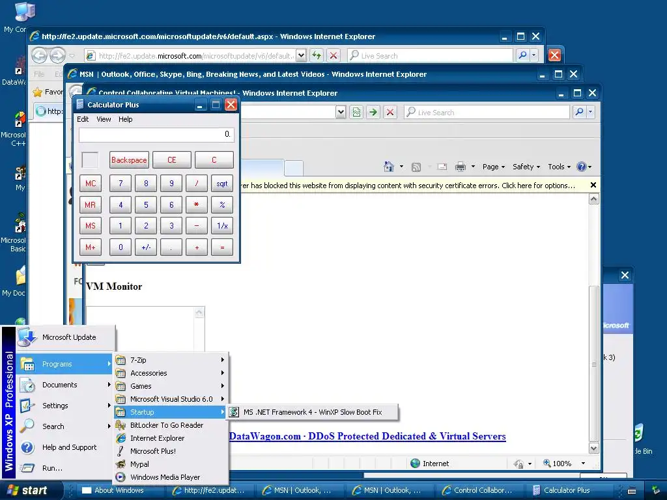This screenshot has width=667, height=500.
Task: Launch the Mypal browser
Action: click(x=171, y=464)
